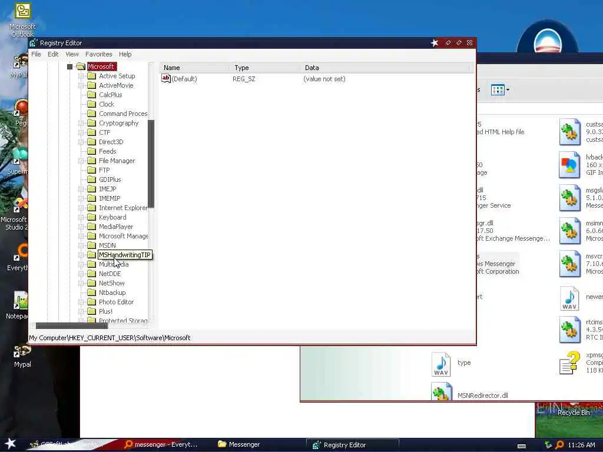Click the (value not set) data cell
603x452 pixels.
point(324,79)
